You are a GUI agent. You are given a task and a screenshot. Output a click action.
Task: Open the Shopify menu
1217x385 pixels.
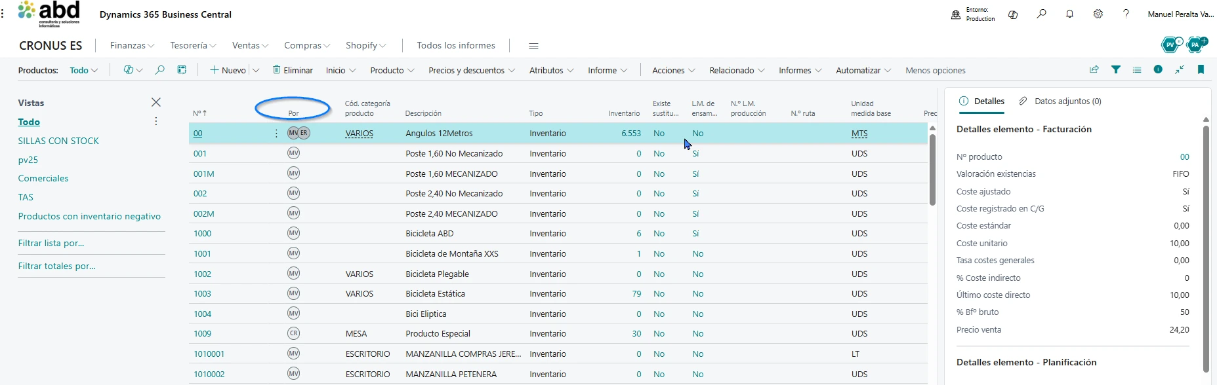[365, 45]
